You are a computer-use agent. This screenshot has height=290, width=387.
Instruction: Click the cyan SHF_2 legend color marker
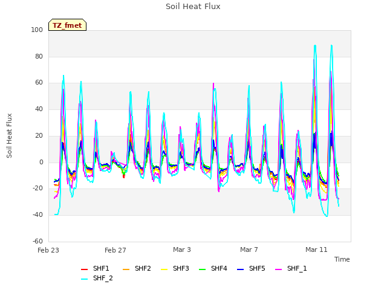pyautogui.click(x=85, y=279)
